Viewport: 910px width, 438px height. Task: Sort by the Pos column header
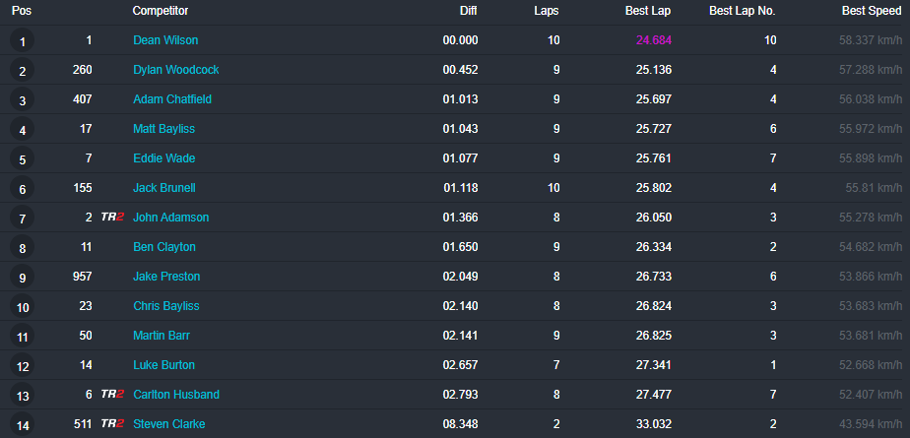pyautogui.click(x=21, y=11)
